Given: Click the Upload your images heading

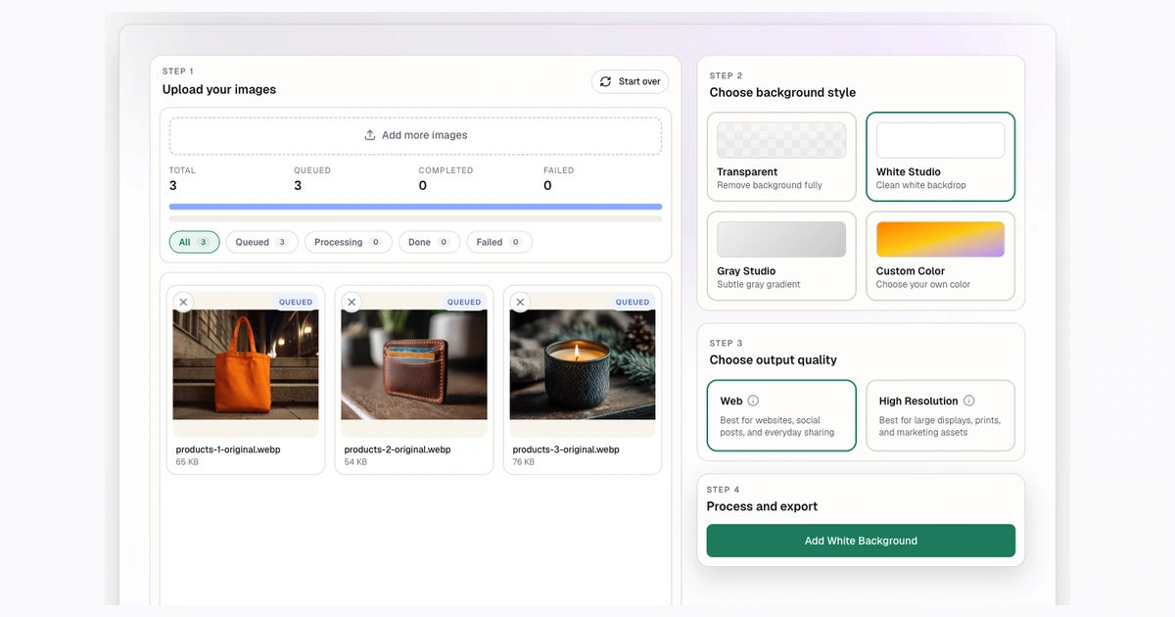Looking at the screenshot, I should tap(219, 89).
